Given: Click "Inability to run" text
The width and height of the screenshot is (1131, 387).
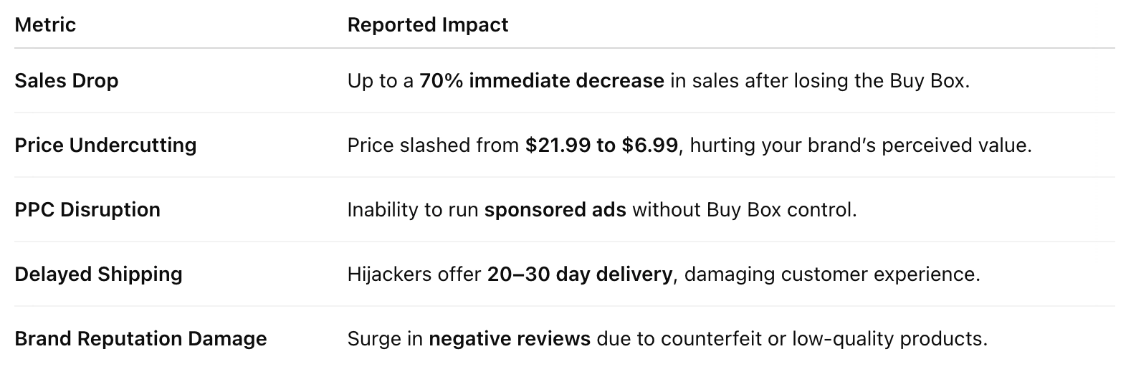Looking at the screenshot, I should click(x=412, y=210).
